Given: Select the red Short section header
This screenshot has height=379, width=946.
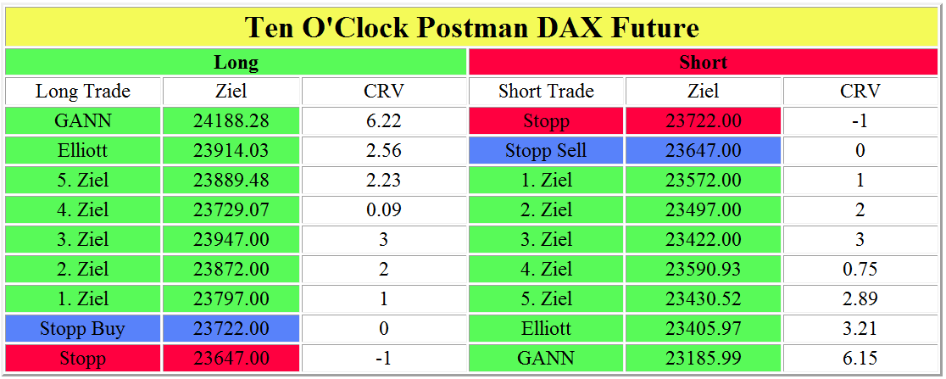Looking at the screenshot, I should tap(704, 62).
